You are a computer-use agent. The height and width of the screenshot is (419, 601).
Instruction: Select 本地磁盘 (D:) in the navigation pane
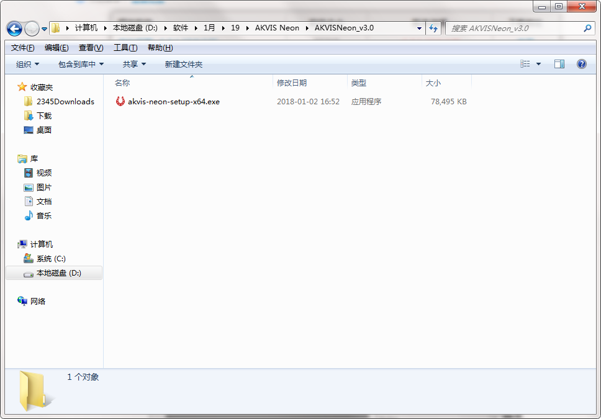point(58,273)
